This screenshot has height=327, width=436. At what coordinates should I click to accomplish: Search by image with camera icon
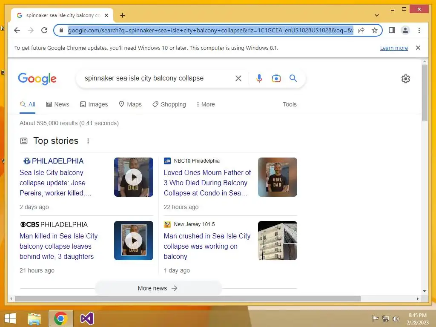(276, 78)
